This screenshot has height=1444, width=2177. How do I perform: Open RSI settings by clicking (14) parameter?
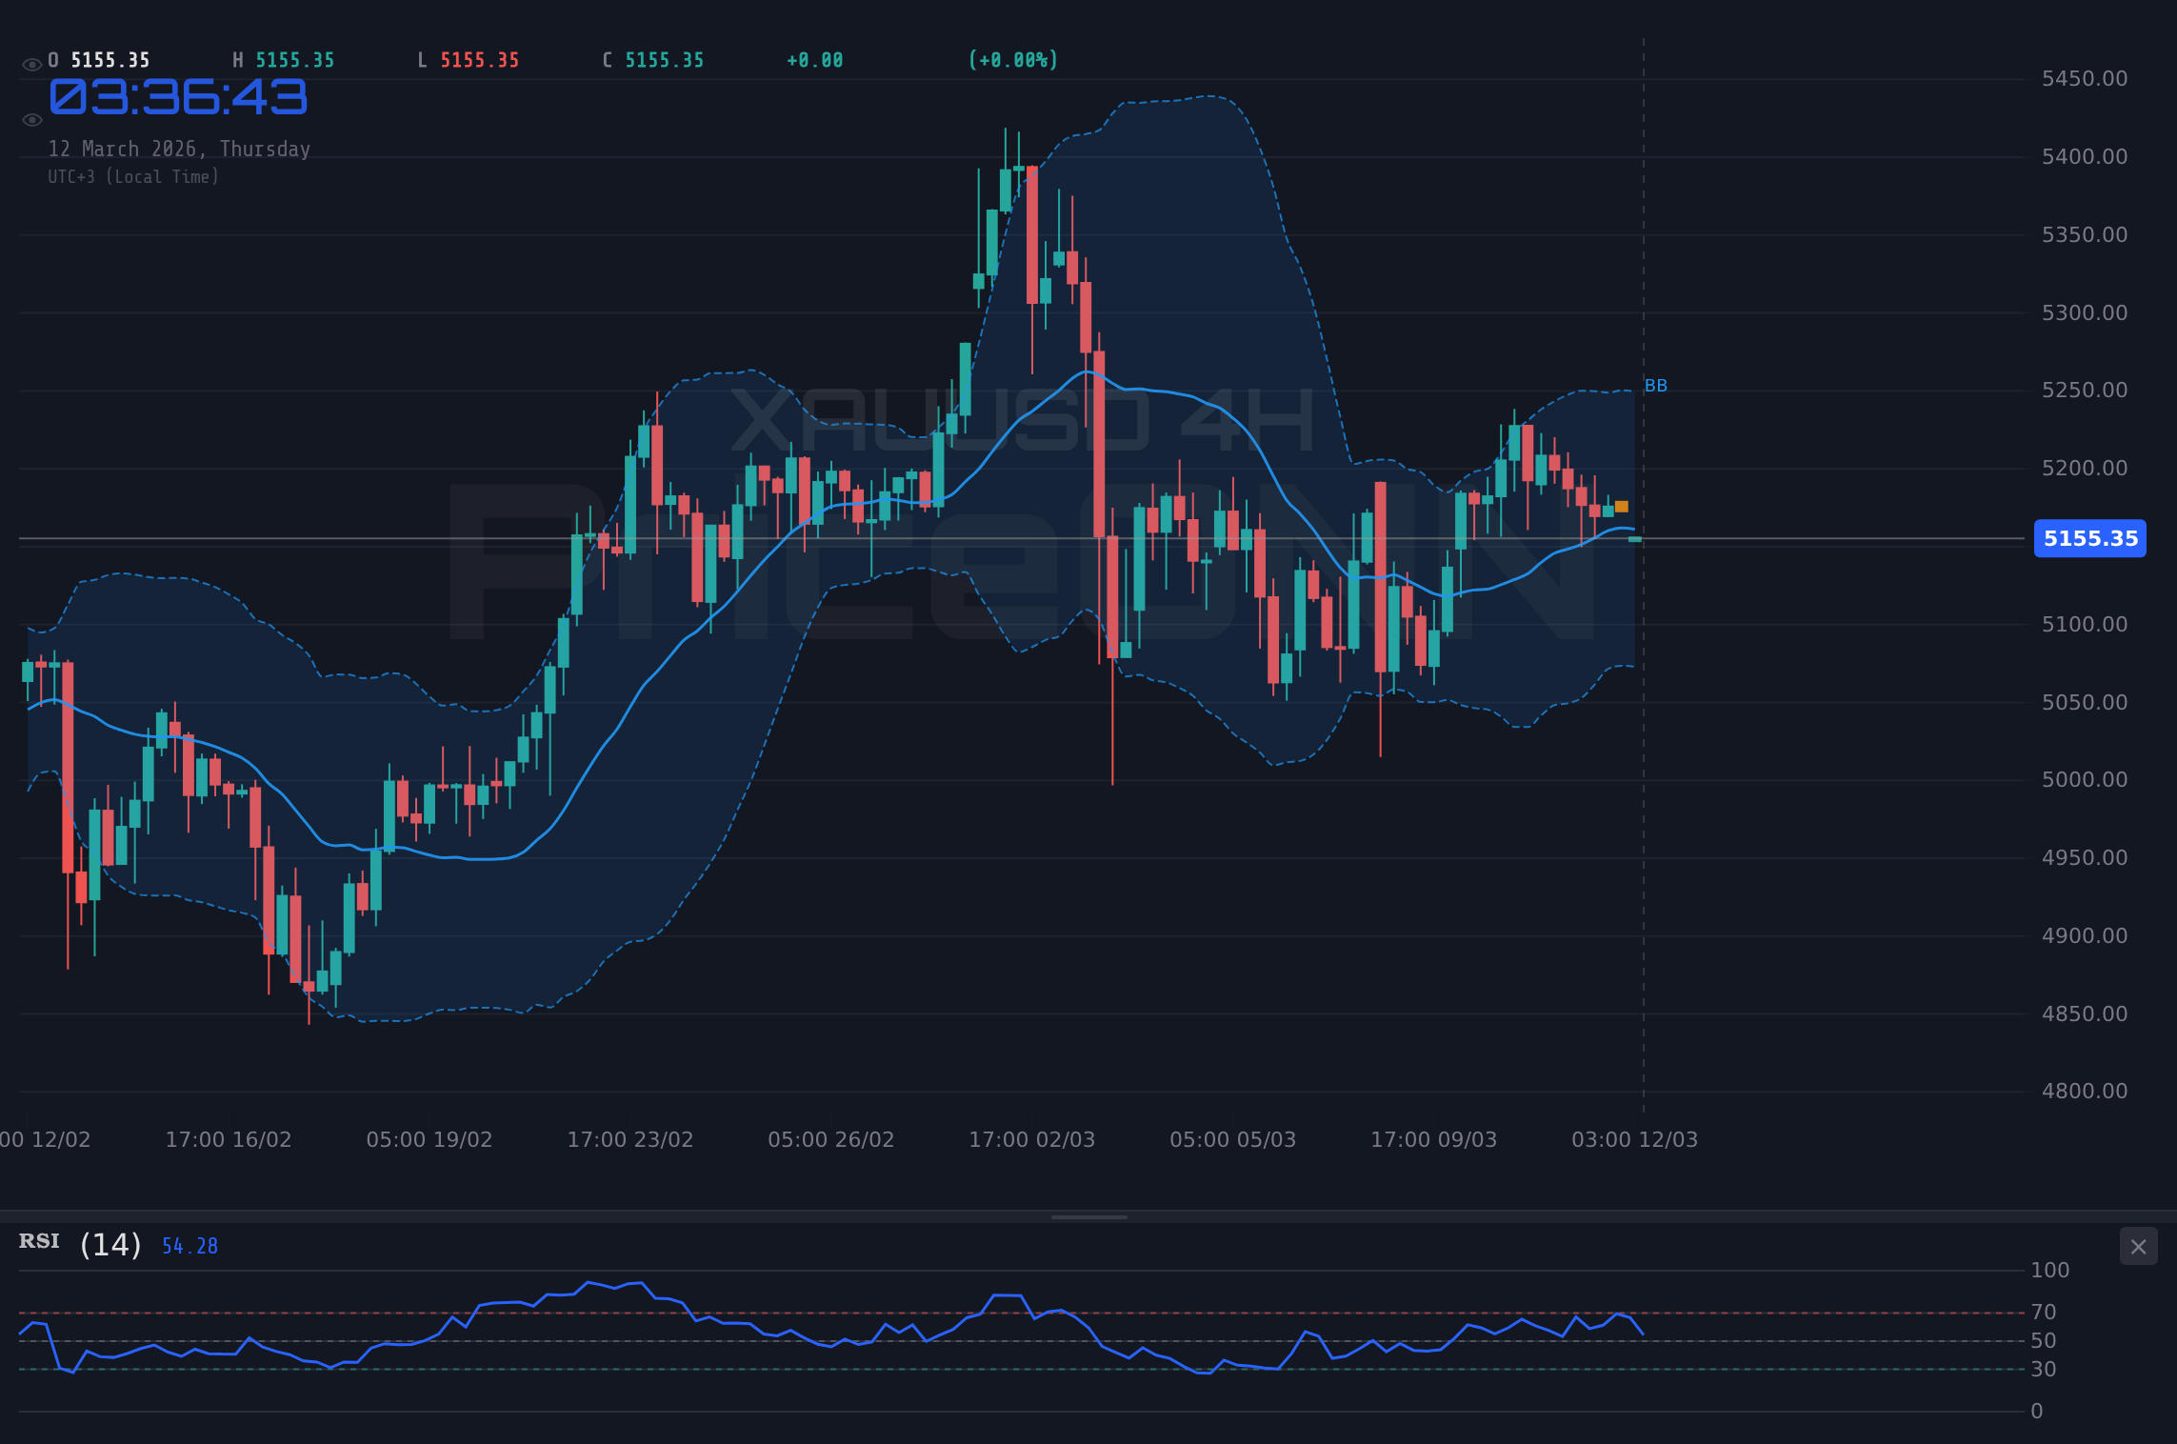tap(110, 1244)
